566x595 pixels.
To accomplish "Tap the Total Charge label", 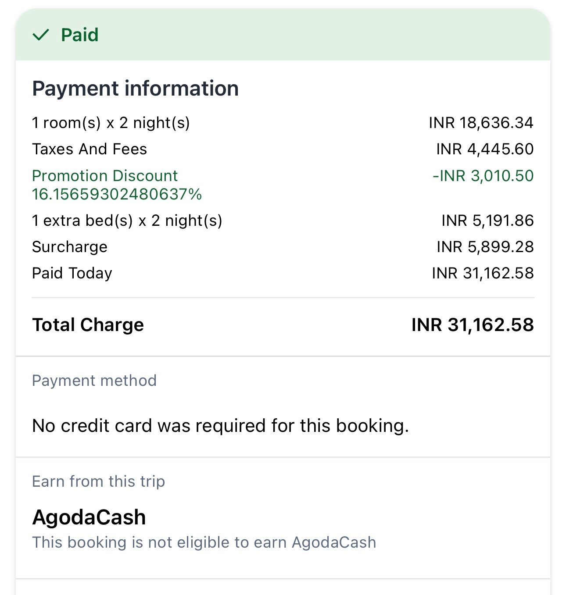I will (88, 325).
